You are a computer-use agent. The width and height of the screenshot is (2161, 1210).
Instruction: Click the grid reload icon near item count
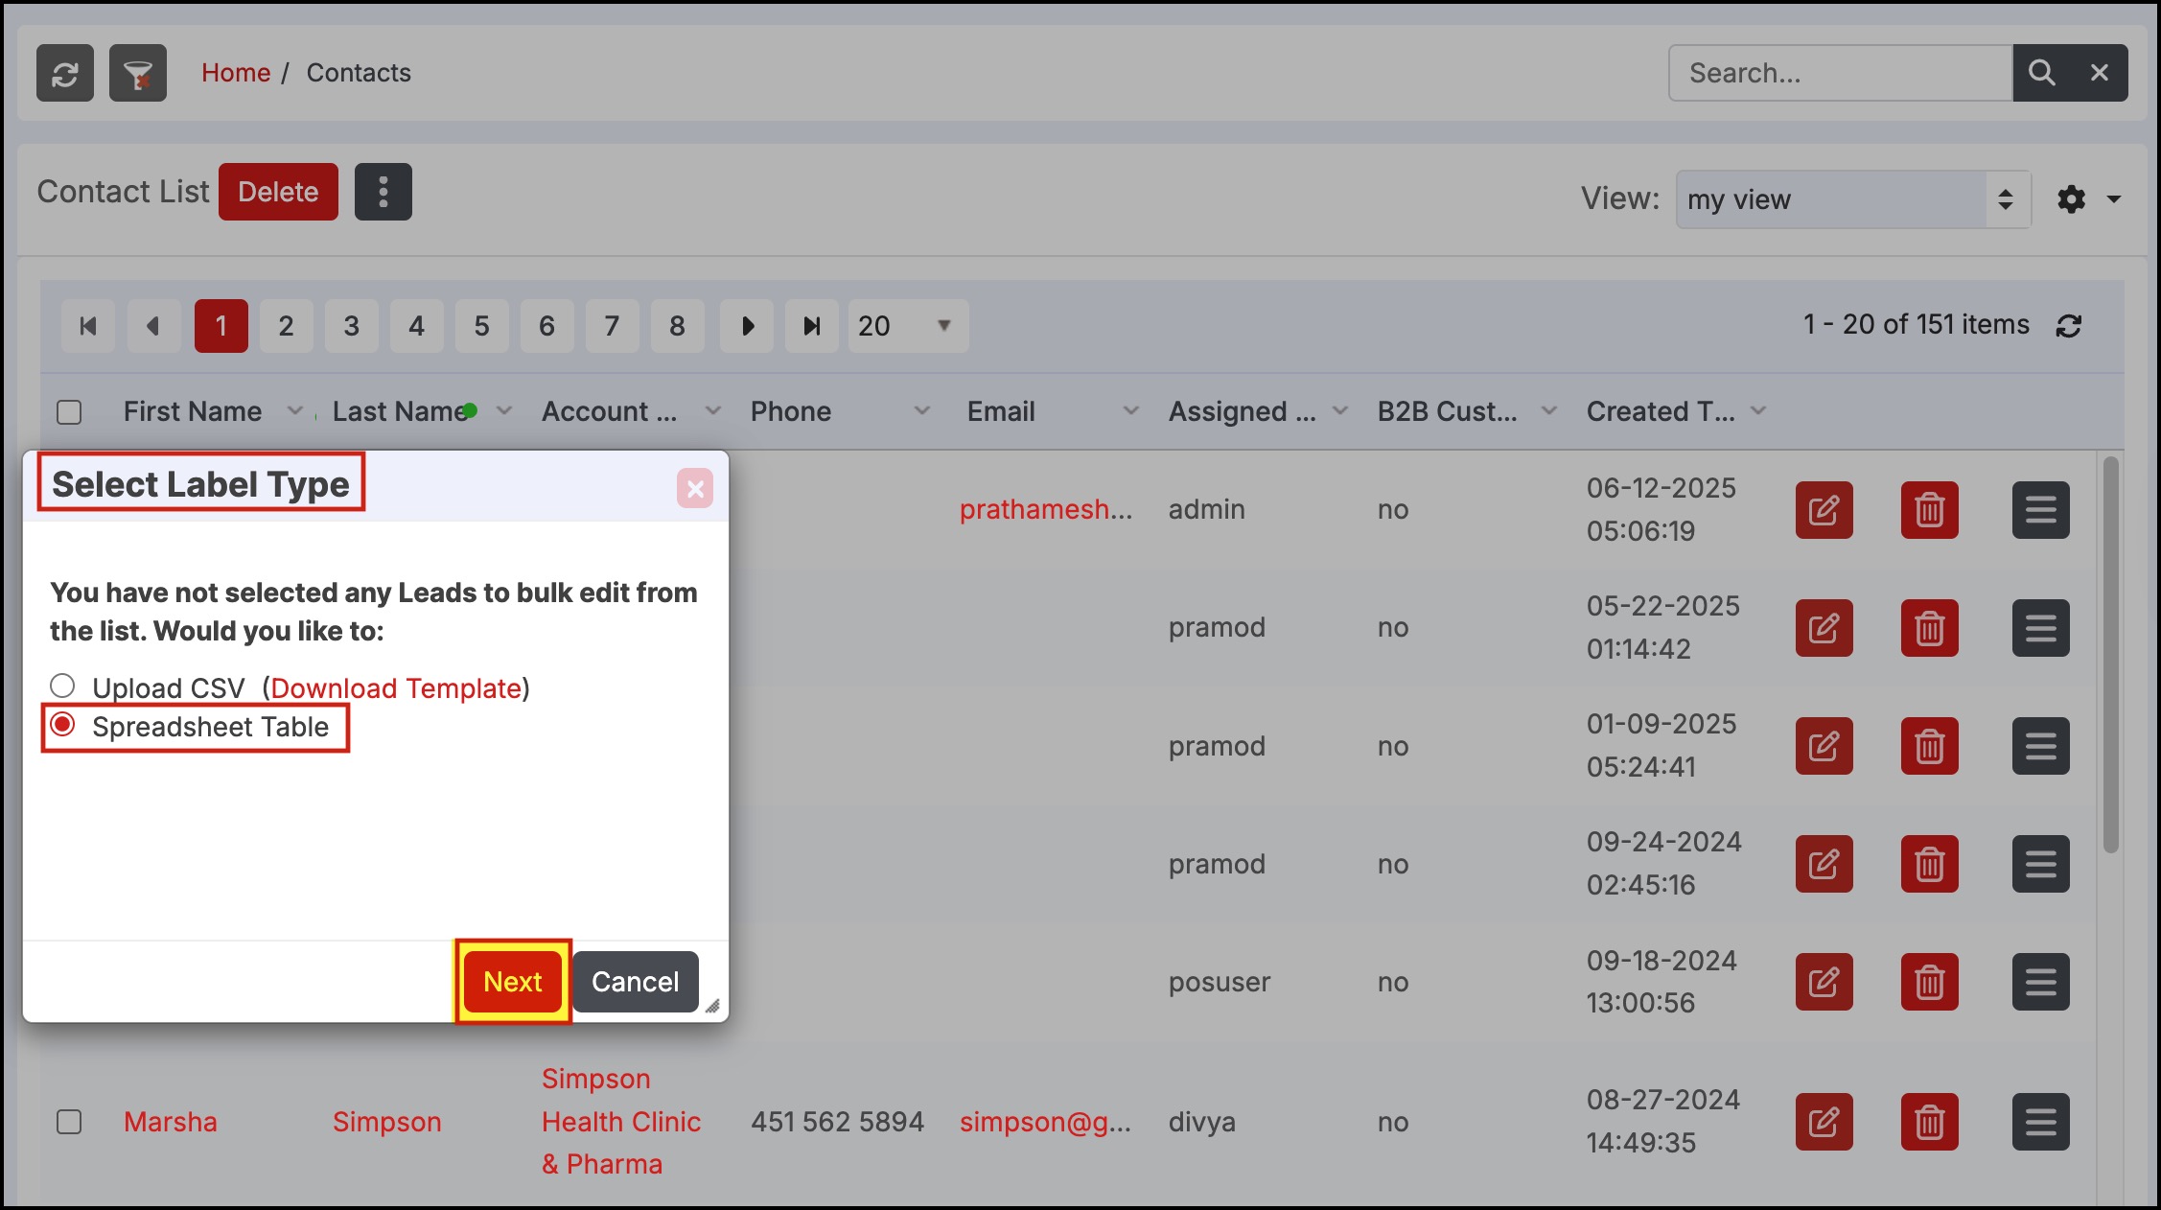[2069, 326]
